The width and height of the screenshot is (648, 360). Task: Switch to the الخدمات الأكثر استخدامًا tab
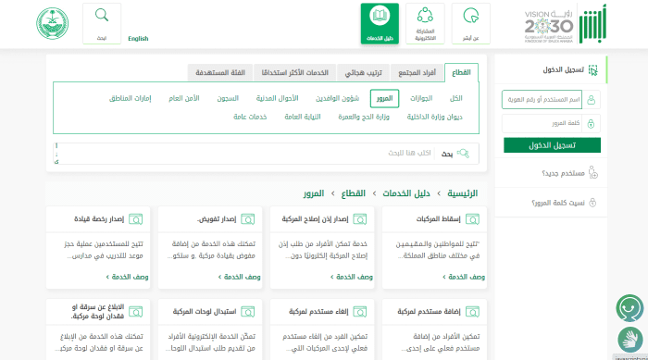pos(294,73)
